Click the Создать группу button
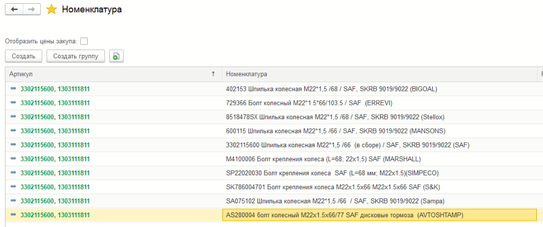Image resolution: width=543 pixels, height=227 pixels. (x=75, y=56)
